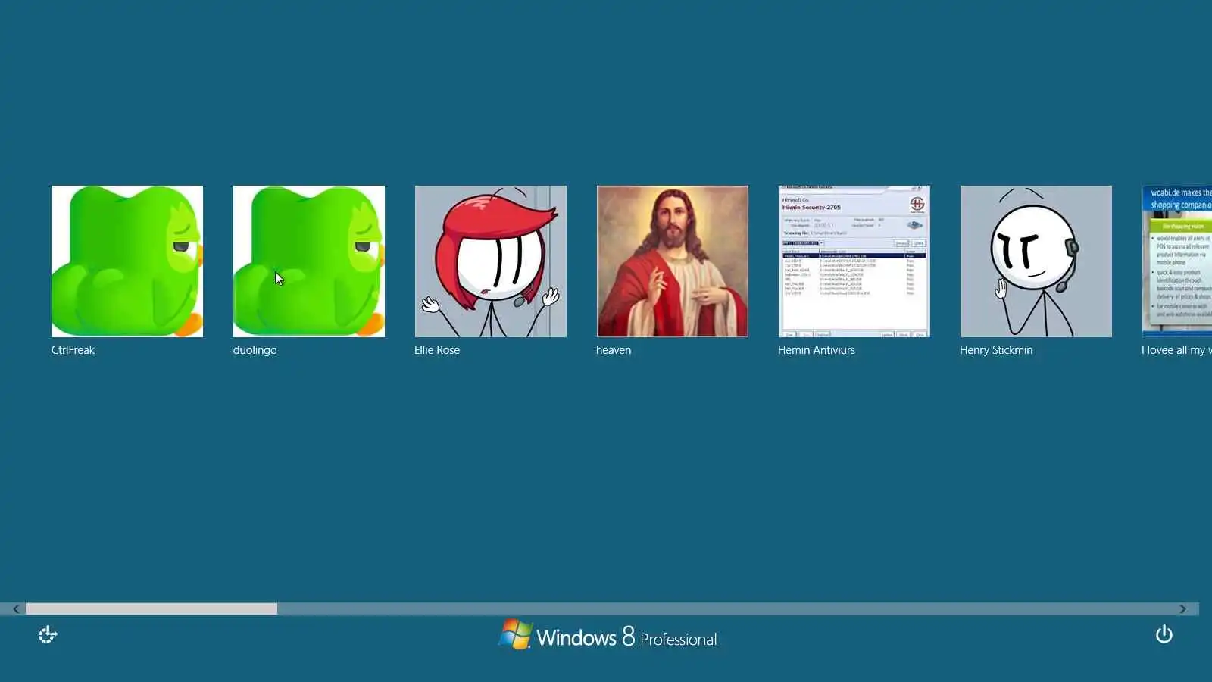Screen dimensions: 1212x682
Task: Click the horizontal scrollbar thumb
Action: [x=151, y=609]
